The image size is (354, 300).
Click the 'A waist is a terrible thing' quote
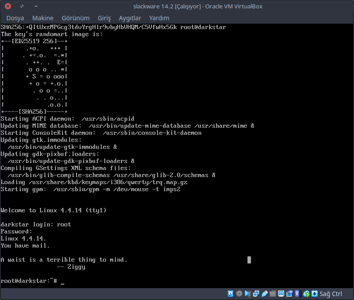click(64, 260)
